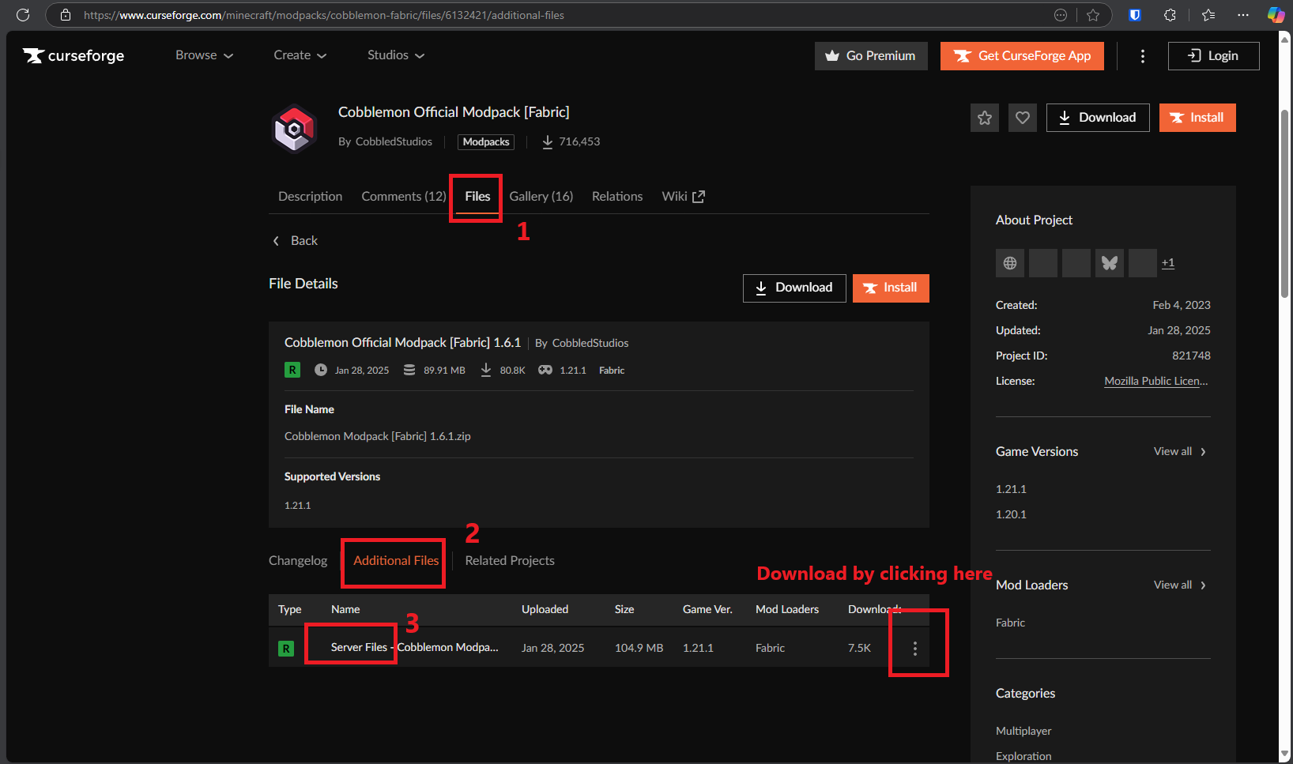This screenshot has width=1293, height=764.
Task: Click the File Details Install button
Action: click(891, 288)
